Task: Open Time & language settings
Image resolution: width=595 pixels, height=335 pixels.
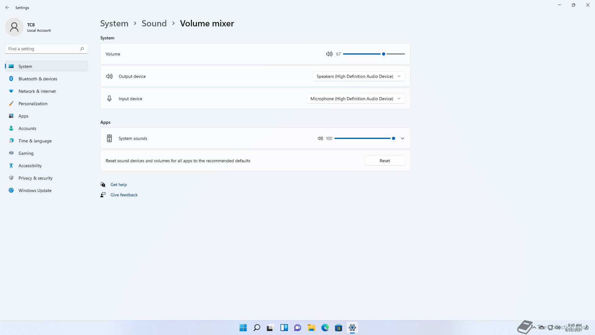Action: [46, 141]
